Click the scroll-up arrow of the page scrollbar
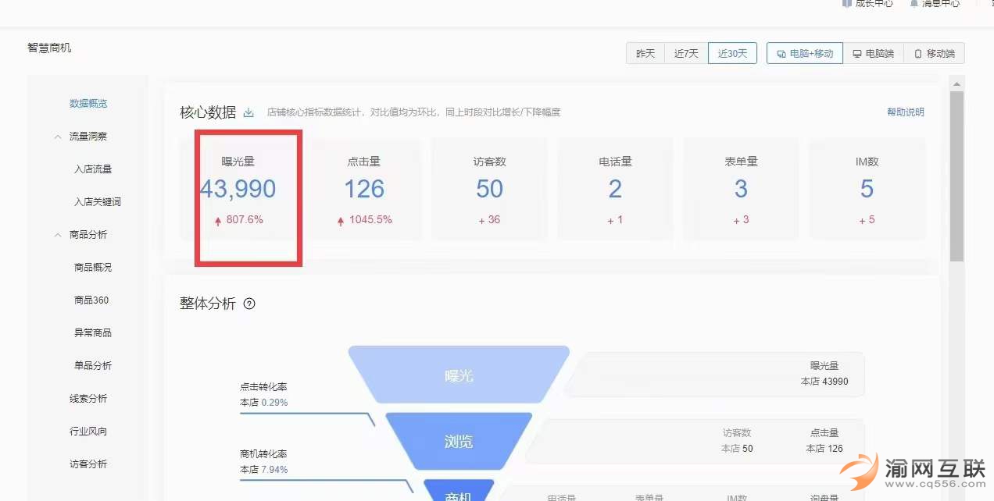 (x=956, y=83)
